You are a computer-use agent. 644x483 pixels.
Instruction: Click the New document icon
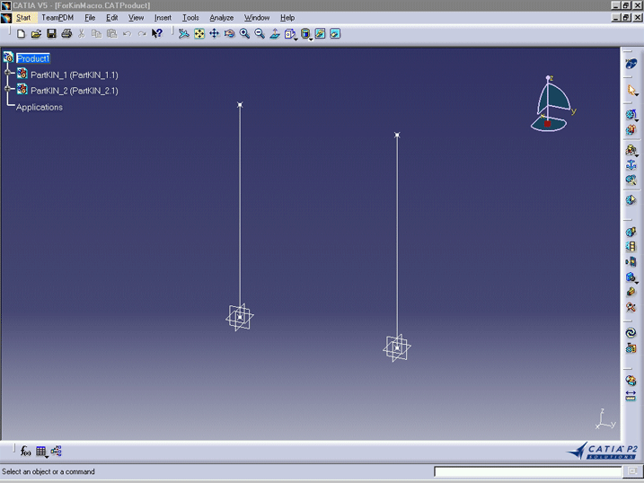21,34
